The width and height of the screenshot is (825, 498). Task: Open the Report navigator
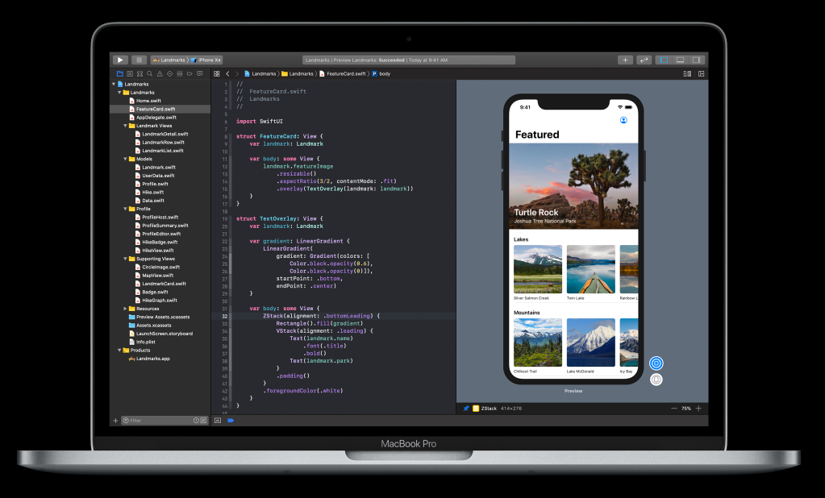200,73
